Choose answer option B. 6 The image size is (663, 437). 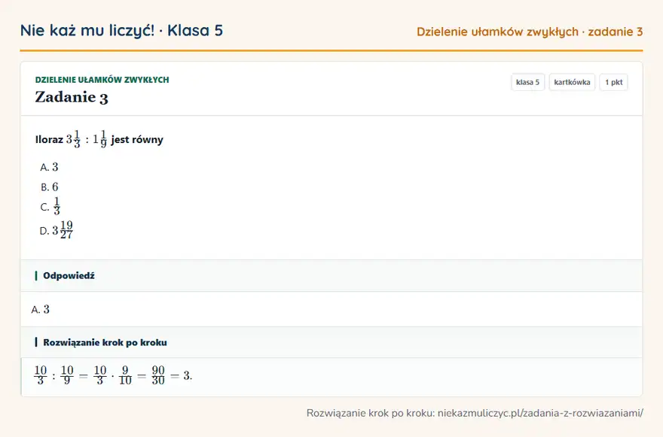tap(49, 187)
